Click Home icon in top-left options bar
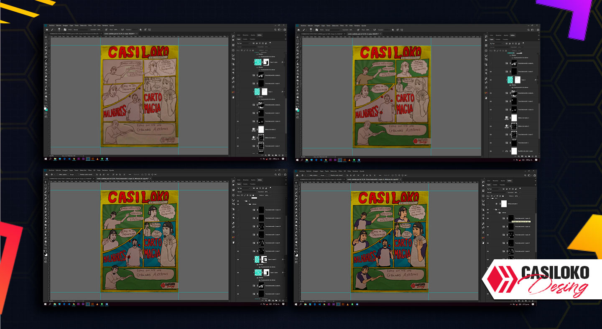The width and height of the screenshot is (602, 329). pyautogui.click(x=47, y=30)
